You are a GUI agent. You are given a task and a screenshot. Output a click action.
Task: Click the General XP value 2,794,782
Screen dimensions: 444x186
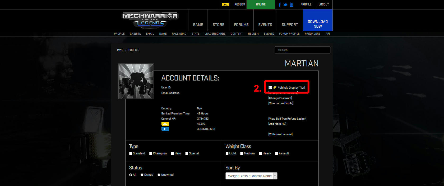coord(203,119)
